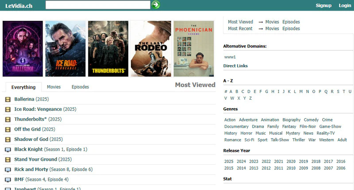
Task: Open The Last Rodeo poster thumbnail
Action: click(151, 49)
